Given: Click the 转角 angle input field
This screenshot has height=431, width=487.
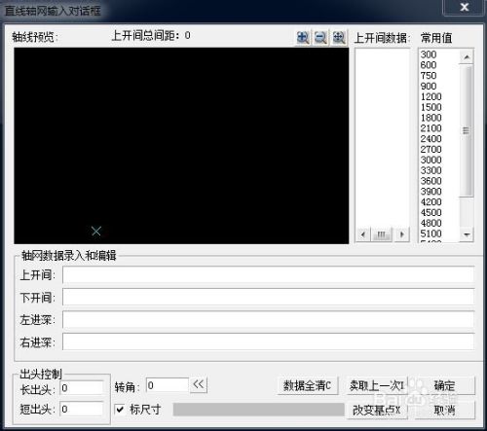Looking at the screenshot, I should click(x=168, y=385).
